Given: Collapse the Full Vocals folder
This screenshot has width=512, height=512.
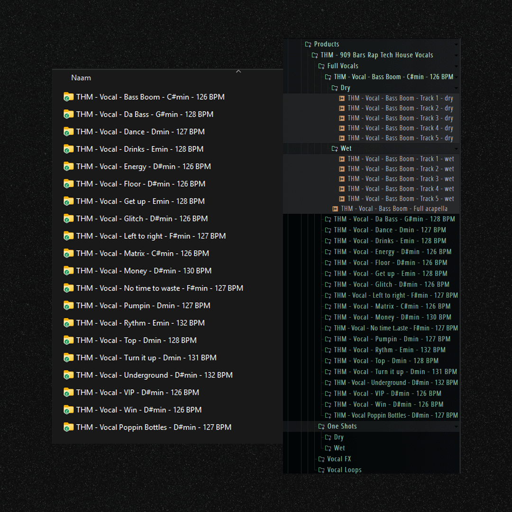Looking at the screenshot, I should (x=342, y=66).
